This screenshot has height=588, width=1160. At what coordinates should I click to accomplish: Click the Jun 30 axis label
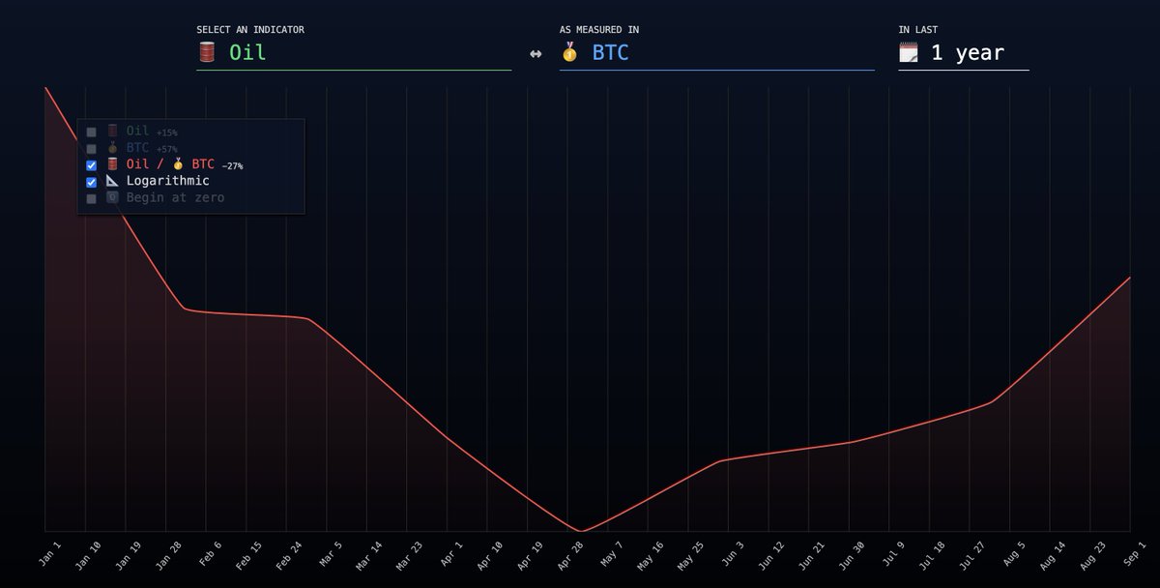point(852,558)
